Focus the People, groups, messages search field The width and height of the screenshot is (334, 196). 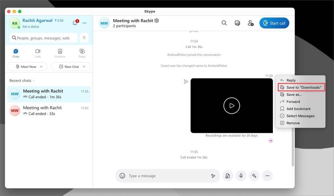(43, 38)
